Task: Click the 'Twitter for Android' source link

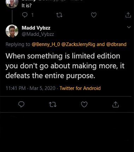Action: coord(80,88)
